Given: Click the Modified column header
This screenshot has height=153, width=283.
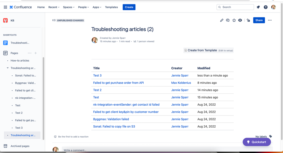Looking at the screenshot, I should click(x=204, y=68).
